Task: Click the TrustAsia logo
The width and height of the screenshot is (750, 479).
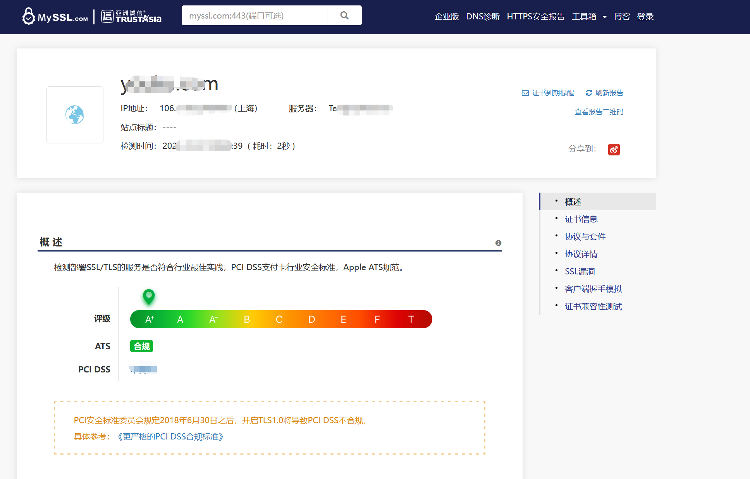Action: 131,16
